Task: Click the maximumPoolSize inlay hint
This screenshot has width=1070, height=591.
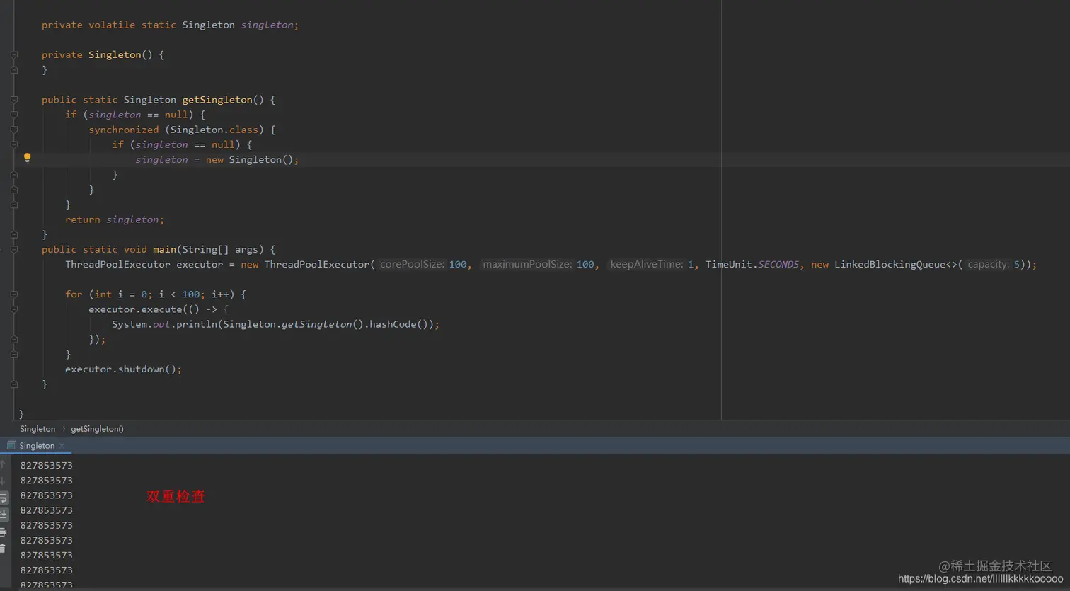Action: [x=527, y=264]
